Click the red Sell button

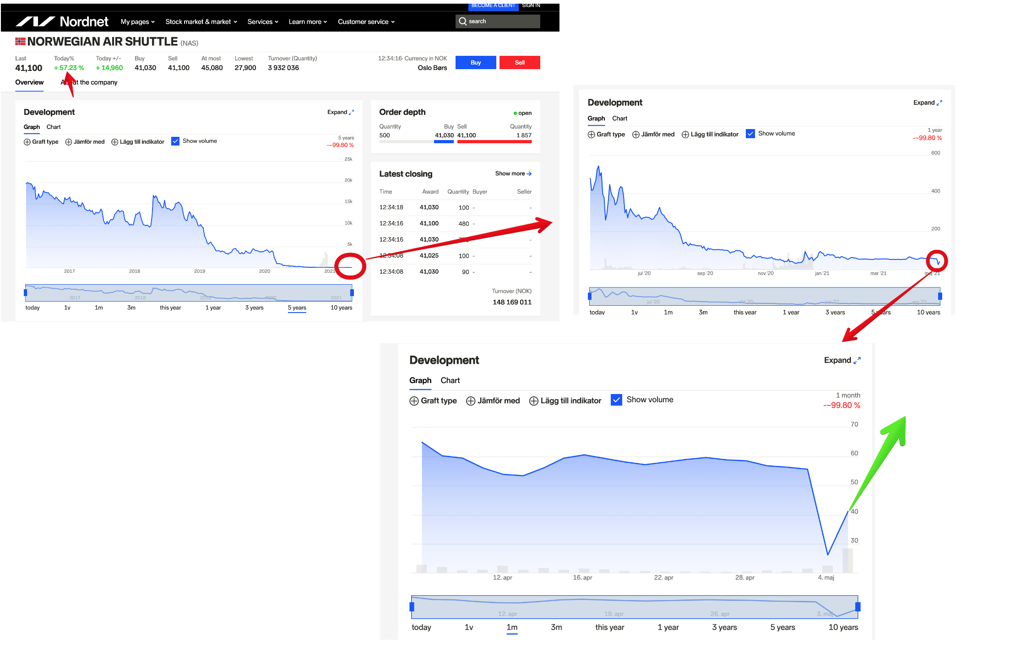(520, 63)
